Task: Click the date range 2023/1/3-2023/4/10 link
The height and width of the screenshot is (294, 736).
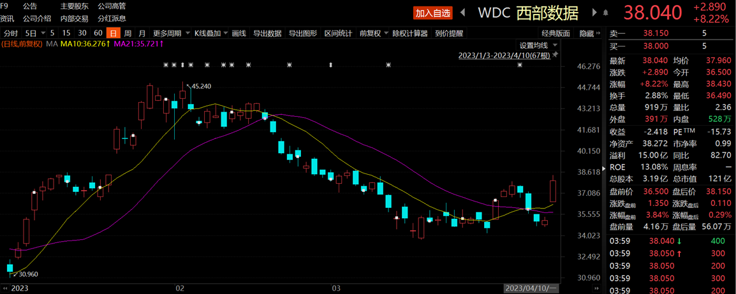Action: tap(504, 55)
